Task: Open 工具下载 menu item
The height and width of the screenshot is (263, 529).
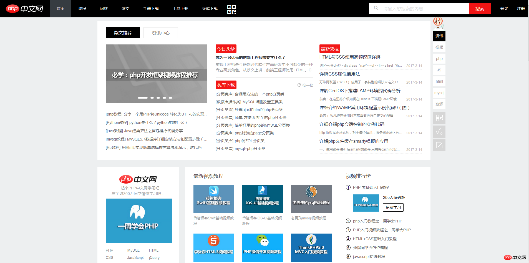Action: (180, 9)
